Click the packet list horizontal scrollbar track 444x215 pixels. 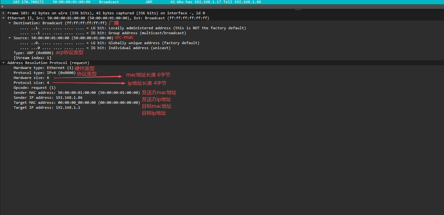pos(217,7)
